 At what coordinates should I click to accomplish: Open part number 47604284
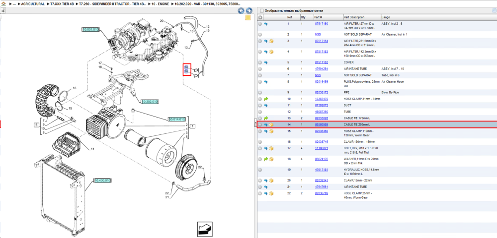[x=322, y=68]
